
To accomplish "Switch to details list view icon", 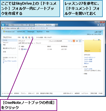I will (80, 41).
